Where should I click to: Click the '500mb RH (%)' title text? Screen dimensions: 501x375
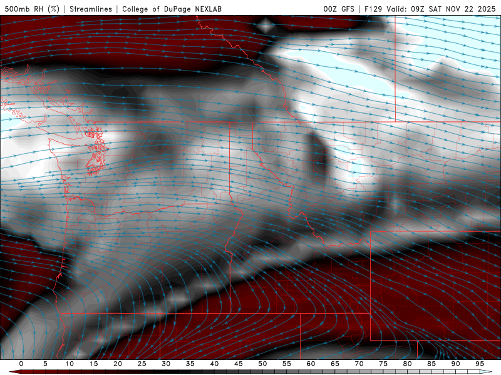[x=32, y=9]
